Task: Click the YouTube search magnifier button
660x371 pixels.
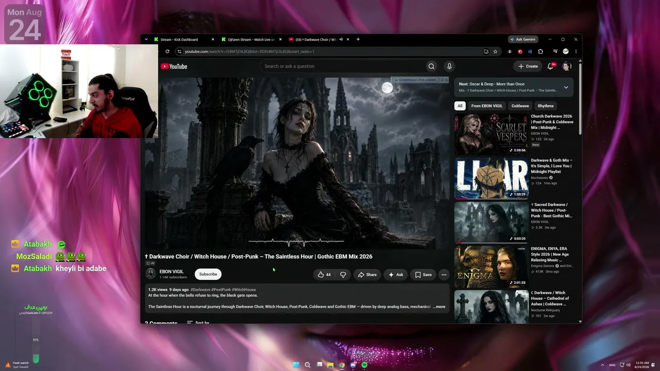Action: (x=431, y=66)
